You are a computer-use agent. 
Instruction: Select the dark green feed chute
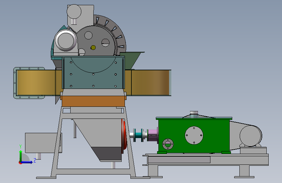(x=131, y=60)
